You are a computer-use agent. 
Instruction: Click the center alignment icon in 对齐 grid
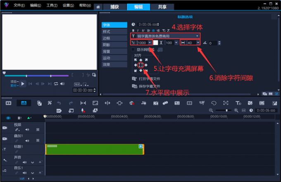click(140, 65)
